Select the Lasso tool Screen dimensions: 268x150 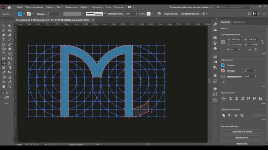tap(10, 30)
